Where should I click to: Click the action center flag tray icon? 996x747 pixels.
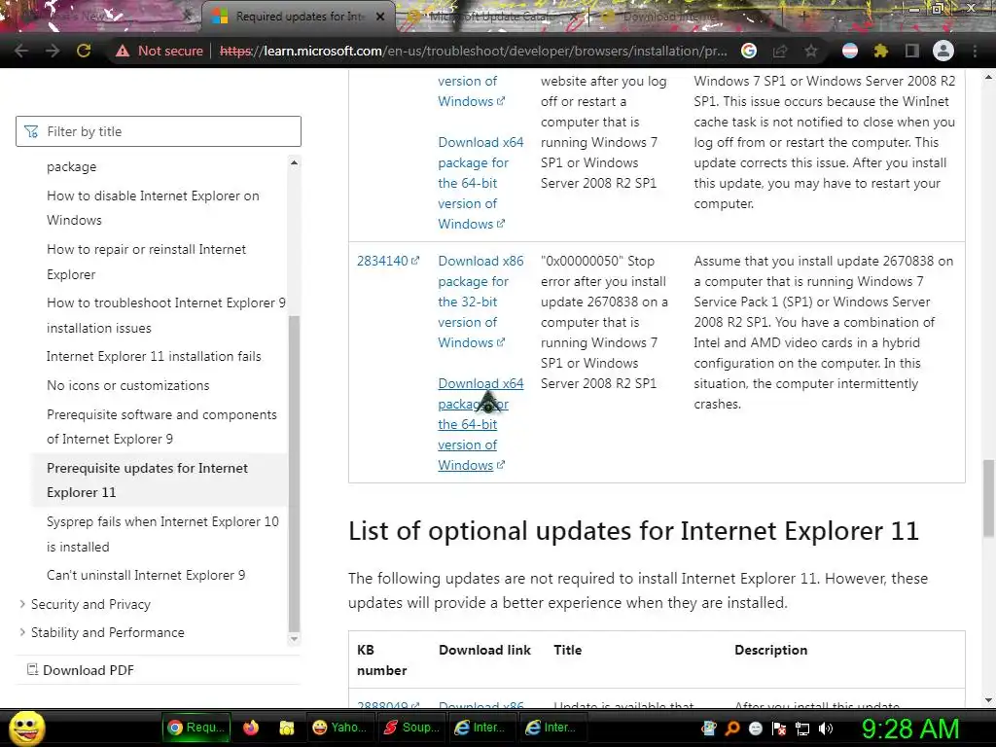pyautogui.click(x=779, y=729)
